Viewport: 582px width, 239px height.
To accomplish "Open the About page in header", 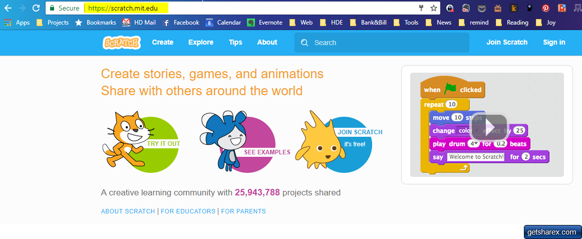I will click(267, 42).
